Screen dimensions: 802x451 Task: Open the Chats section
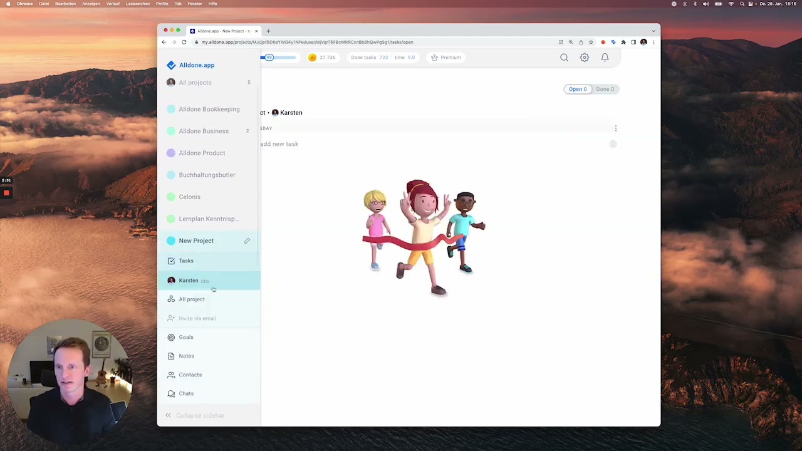pos(209,393)
